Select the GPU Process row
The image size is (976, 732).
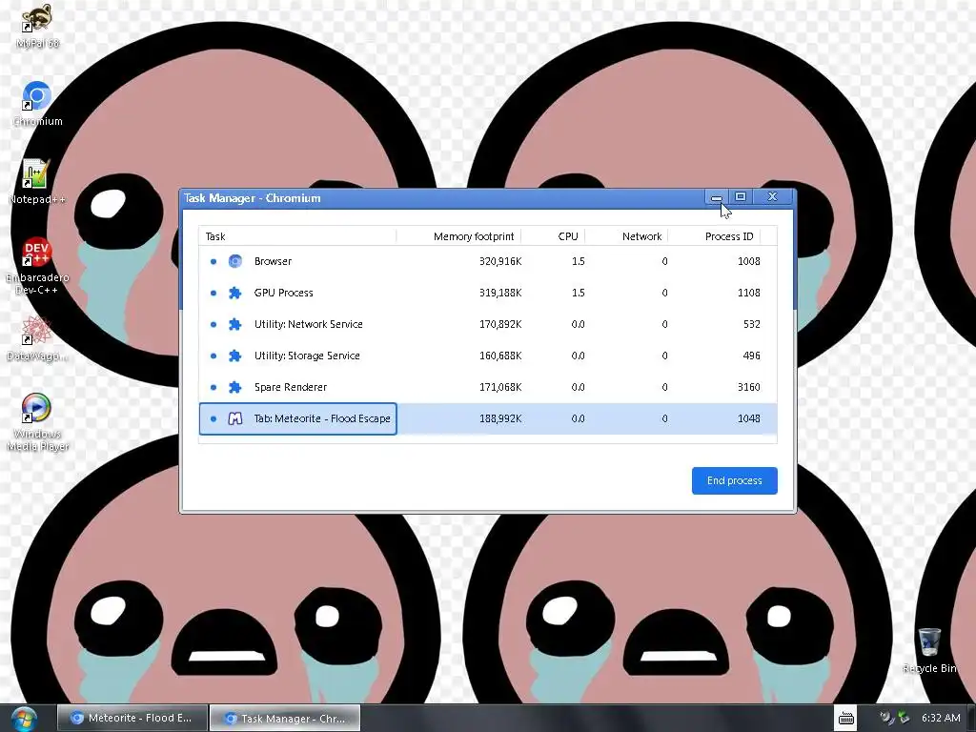488,293
